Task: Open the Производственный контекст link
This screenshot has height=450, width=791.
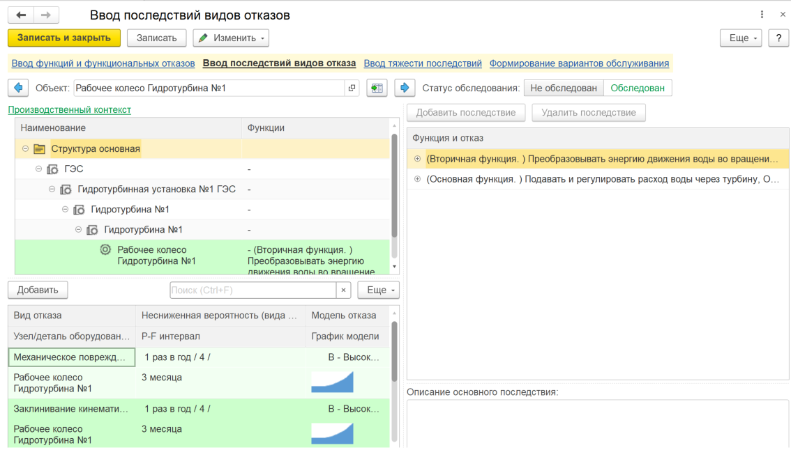Action: point(69,109)
